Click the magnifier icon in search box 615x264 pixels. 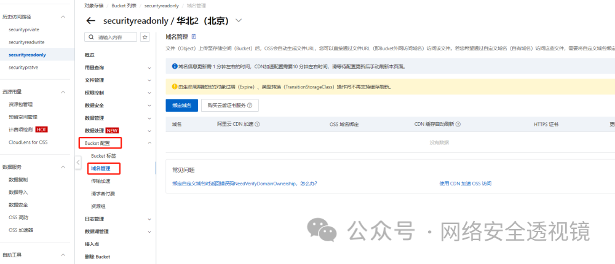pos(92,37)
